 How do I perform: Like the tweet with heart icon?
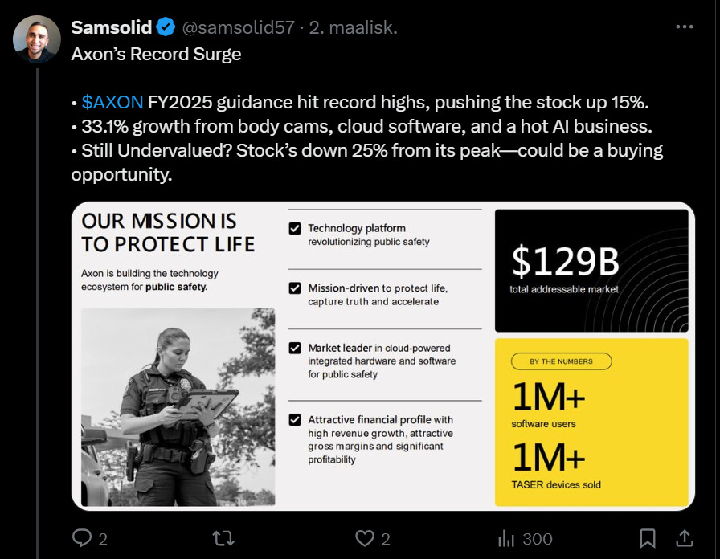pyautogui.click(x=365, y=538)
